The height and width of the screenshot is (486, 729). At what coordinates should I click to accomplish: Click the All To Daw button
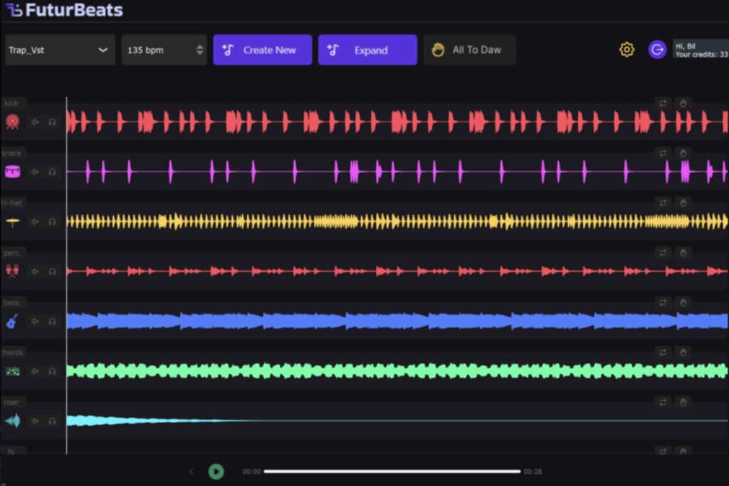(469, 50)
